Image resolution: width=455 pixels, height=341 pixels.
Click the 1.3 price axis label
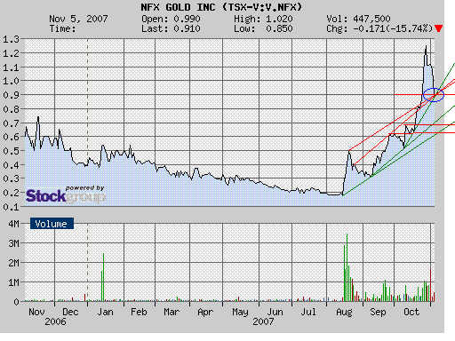(x=11, y=39)
